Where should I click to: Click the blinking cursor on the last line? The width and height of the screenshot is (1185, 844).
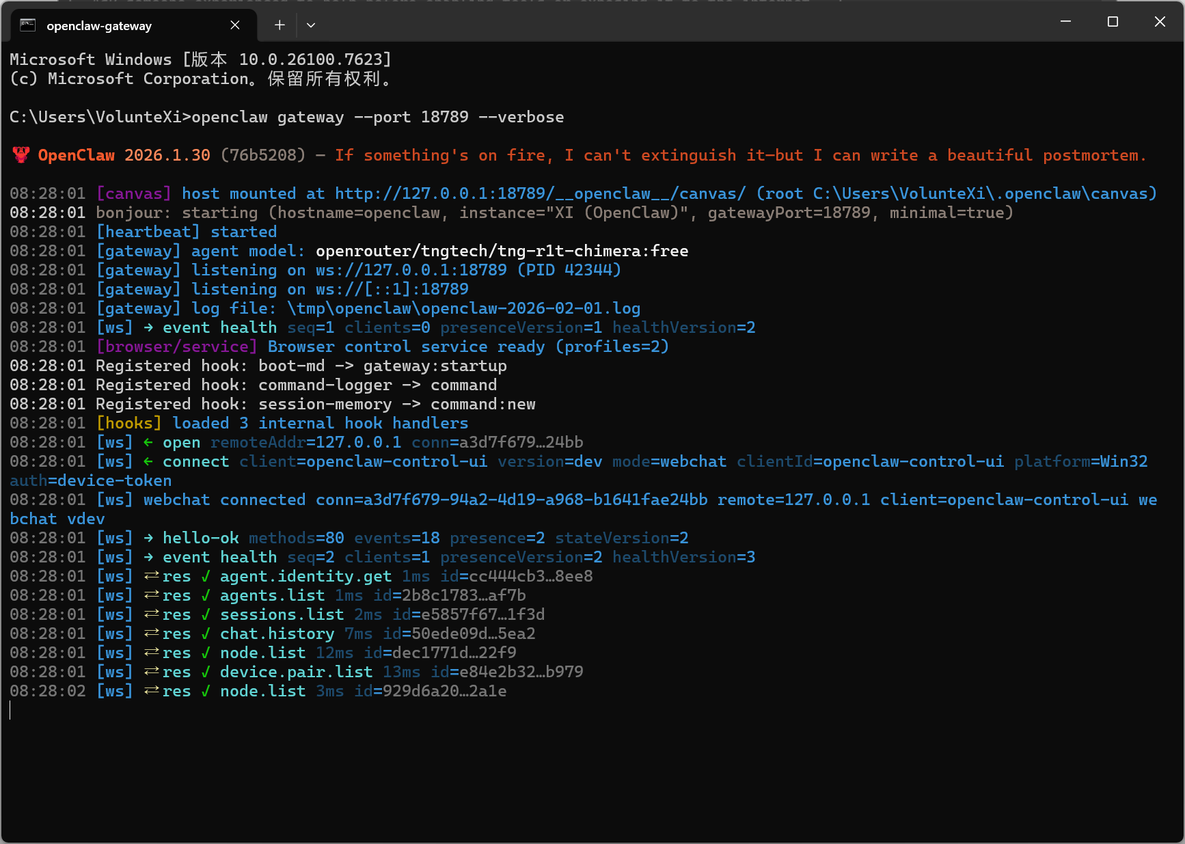click(x=10, y=711)
